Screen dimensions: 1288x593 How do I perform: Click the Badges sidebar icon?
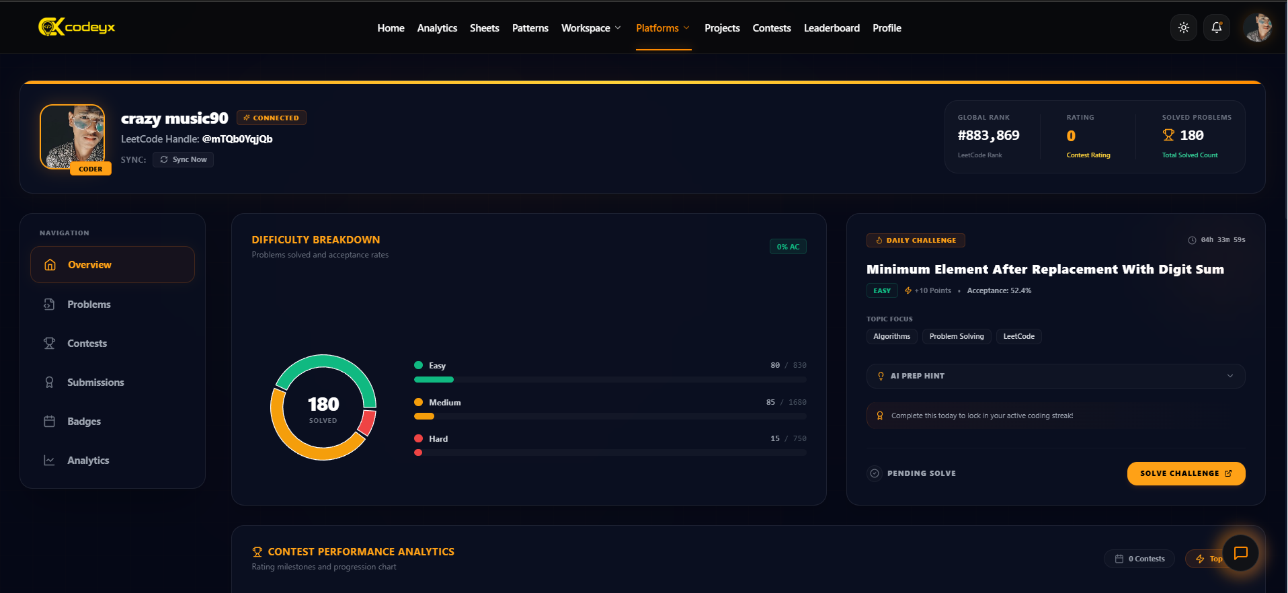pyautogui.click(x=49, y=422)
